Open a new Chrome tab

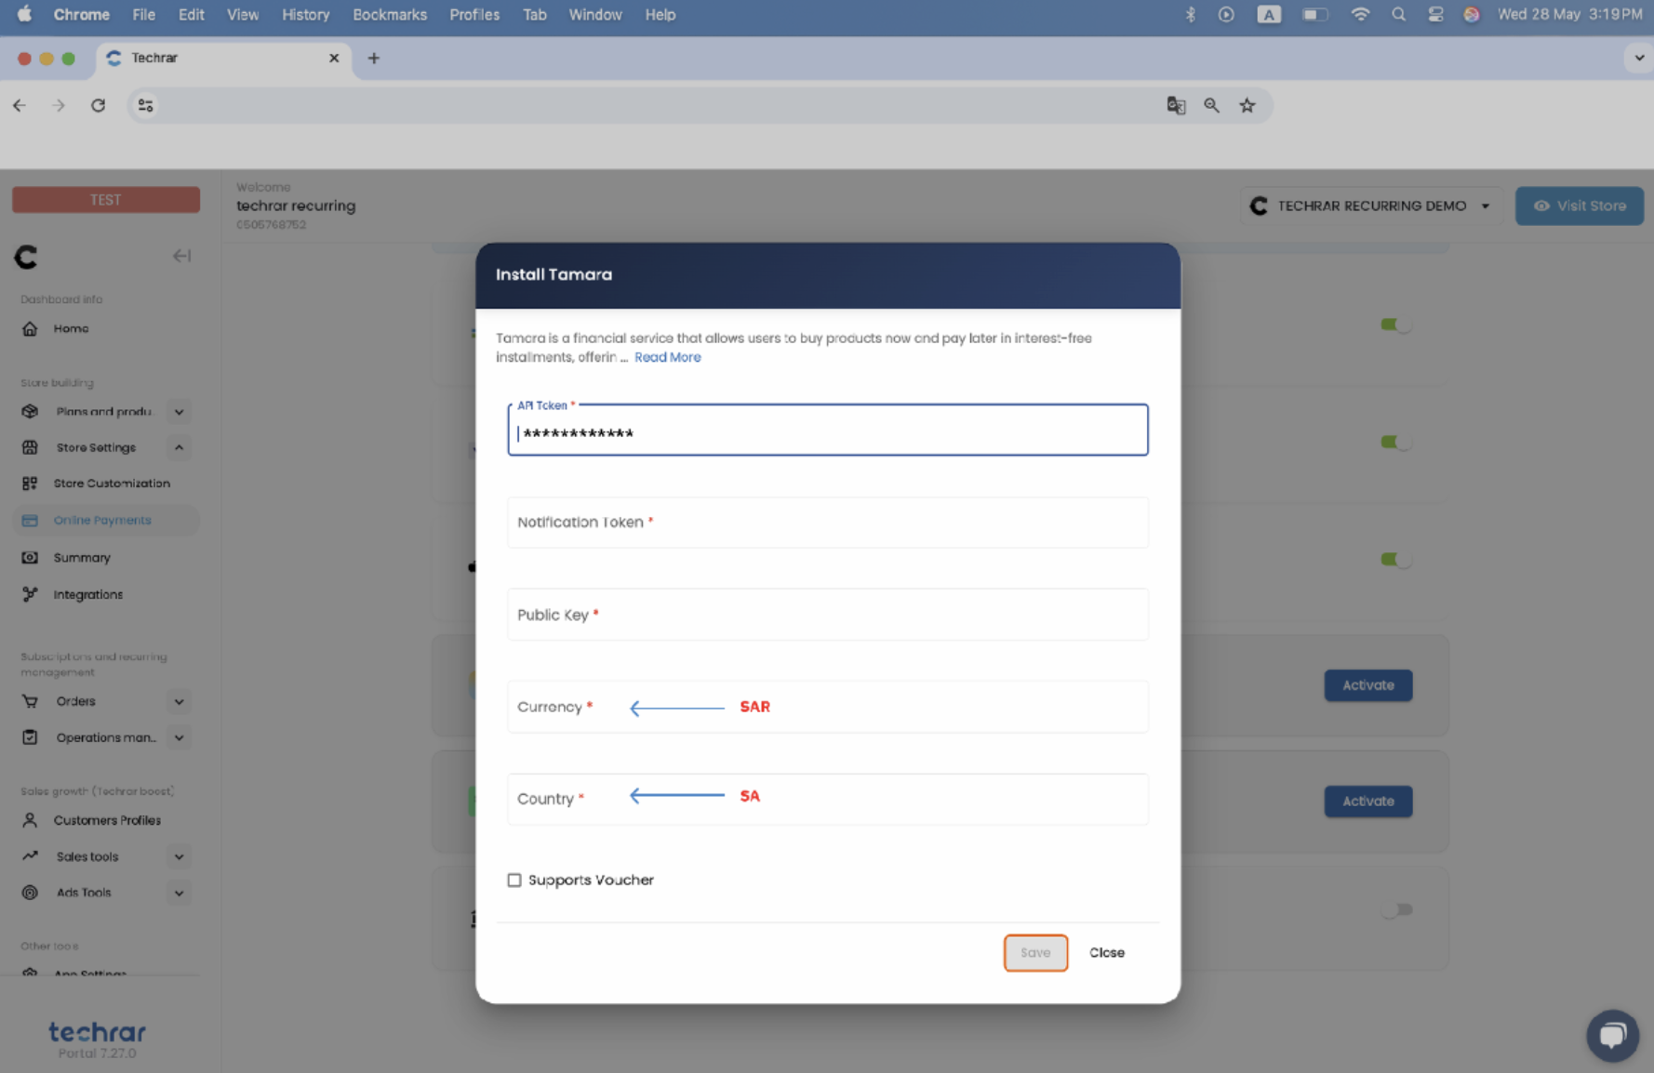click(x=373, y=58)
